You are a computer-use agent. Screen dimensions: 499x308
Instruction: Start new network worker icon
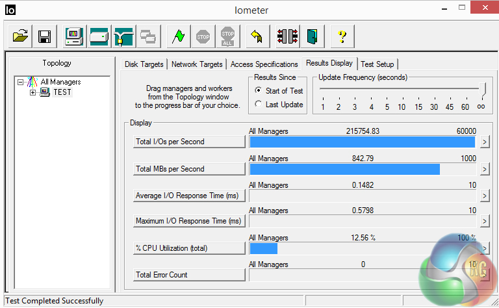[123, 36]
